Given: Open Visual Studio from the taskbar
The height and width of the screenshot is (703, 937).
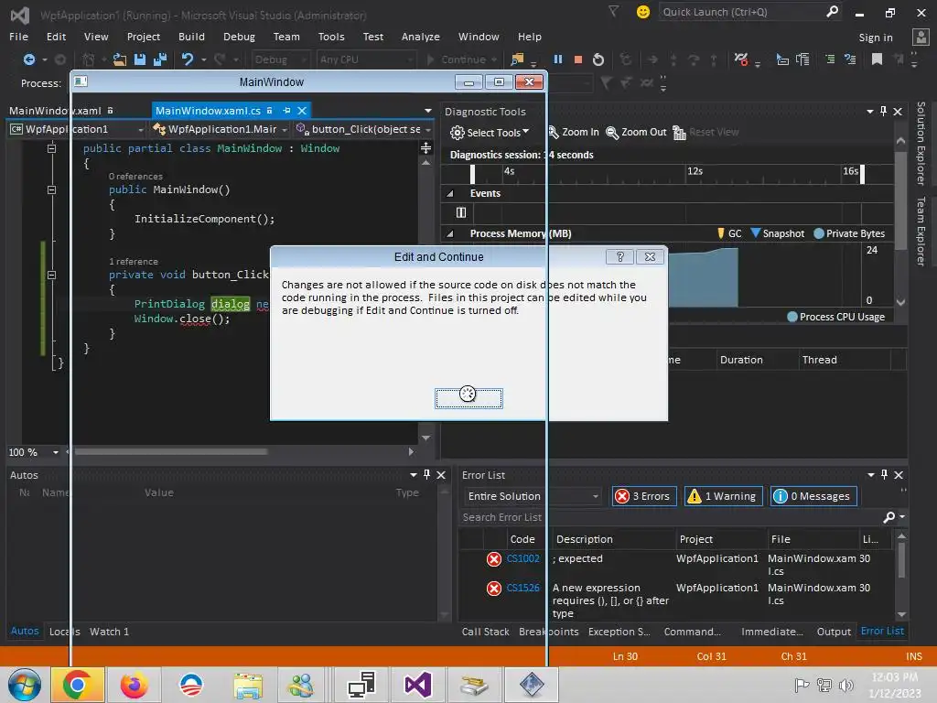Looking at the screenshot, I should (418, 685).
